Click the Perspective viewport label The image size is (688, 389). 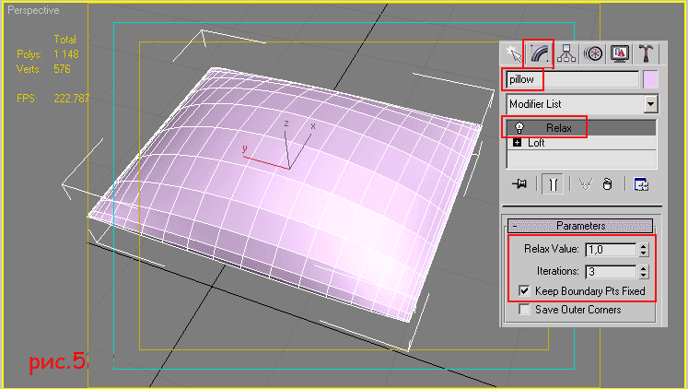coord(32,11)
